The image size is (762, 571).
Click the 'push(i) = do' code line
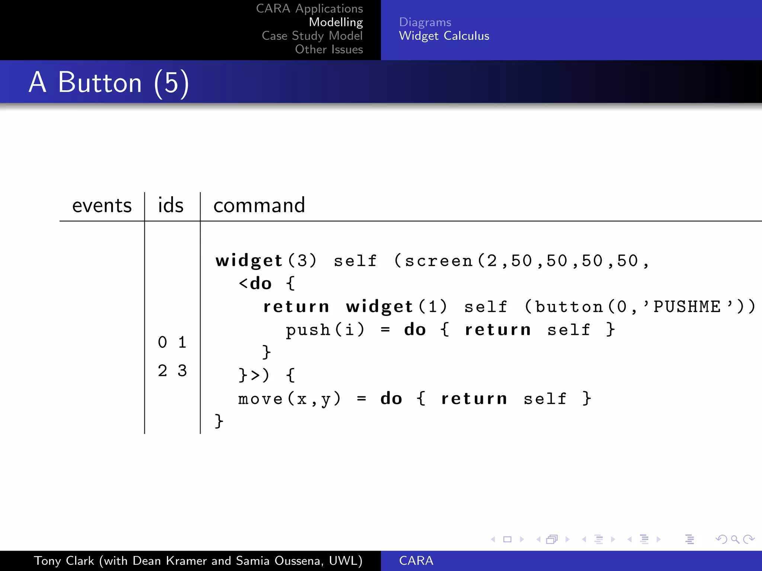(x=450, y=330)
